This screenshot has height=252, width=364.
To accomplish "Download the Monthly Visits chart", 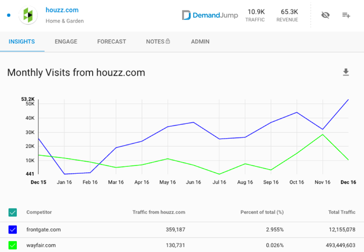I will pos(346,72).
